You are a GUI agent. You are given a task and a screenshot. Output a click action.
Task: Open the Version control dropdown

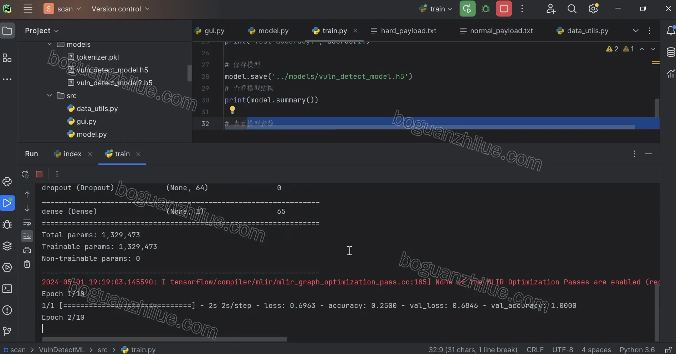(121, 9)
